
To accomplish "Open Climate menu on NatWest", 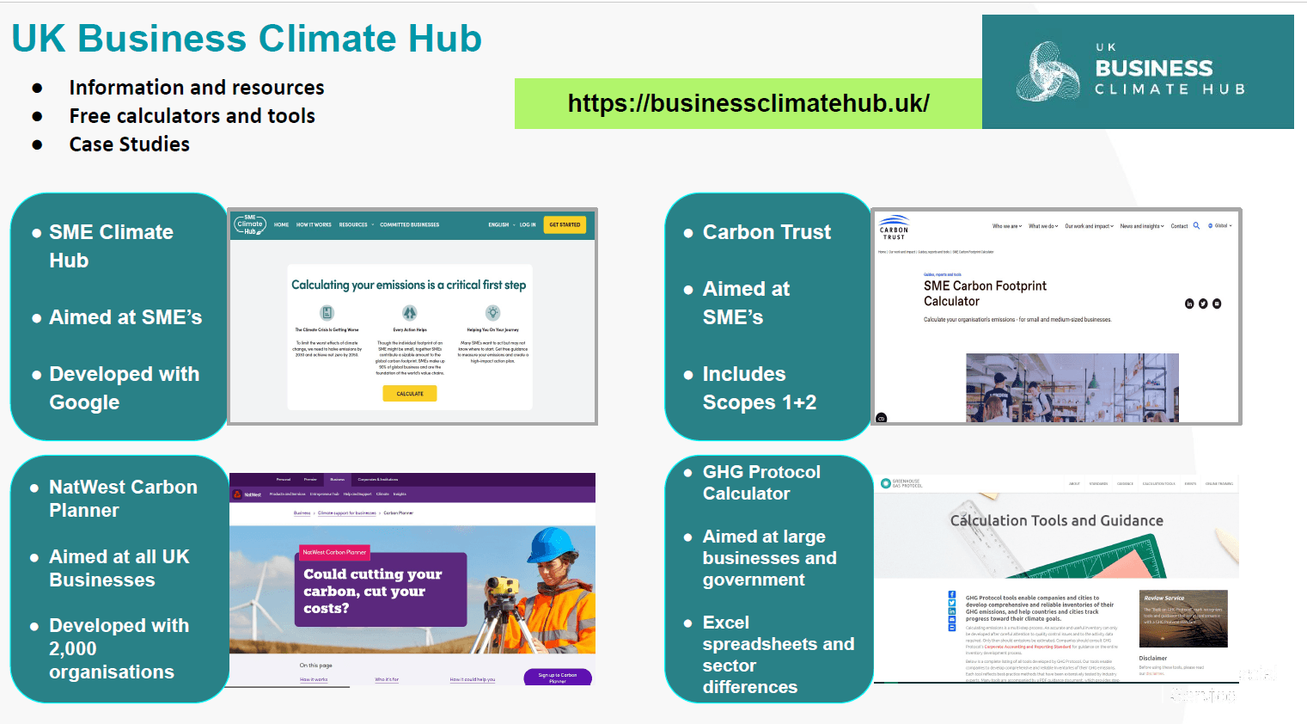I will click(x=382, y=494).
